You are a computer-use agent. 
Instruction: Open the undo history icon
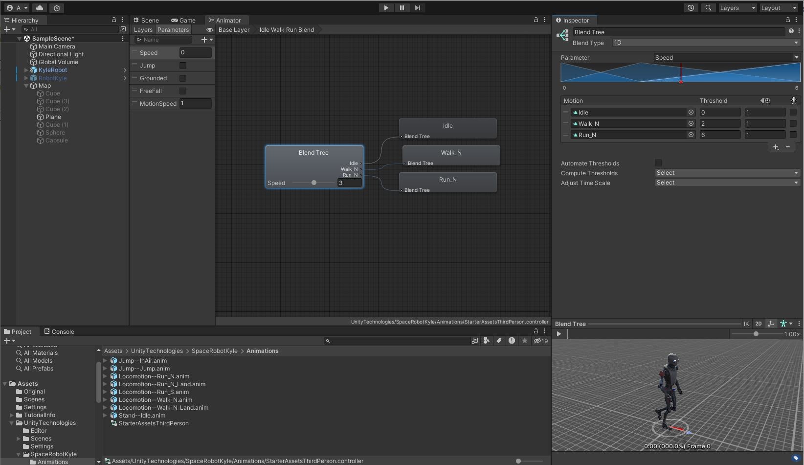(691, 8)
